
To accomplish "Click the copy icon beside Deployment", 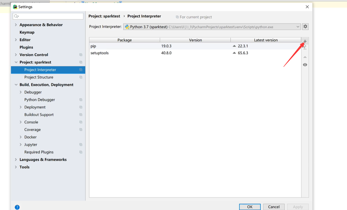I will [x=81, y=107].
